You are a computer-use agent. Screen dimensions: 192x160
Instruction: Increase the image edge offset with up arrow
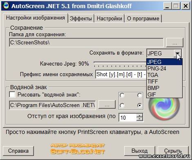[x=140, y=116]
